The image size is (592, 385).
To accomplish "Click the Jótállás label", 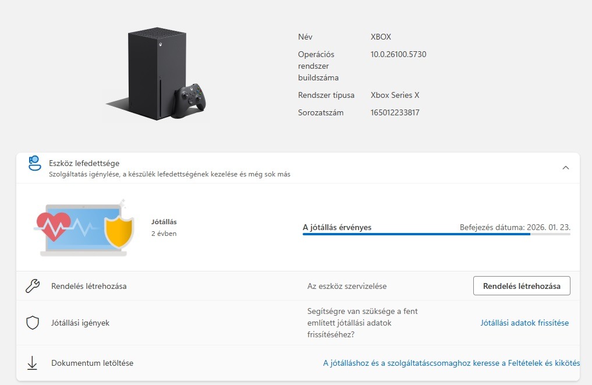I will pyautogui.click(x=164, y=222).
